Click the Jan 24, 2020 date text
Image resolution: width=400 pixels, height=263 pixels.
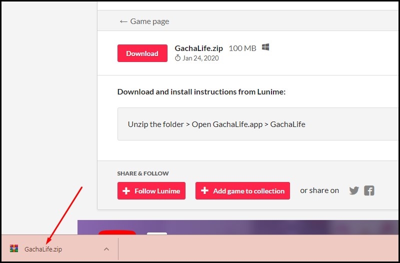pos(200,58)
